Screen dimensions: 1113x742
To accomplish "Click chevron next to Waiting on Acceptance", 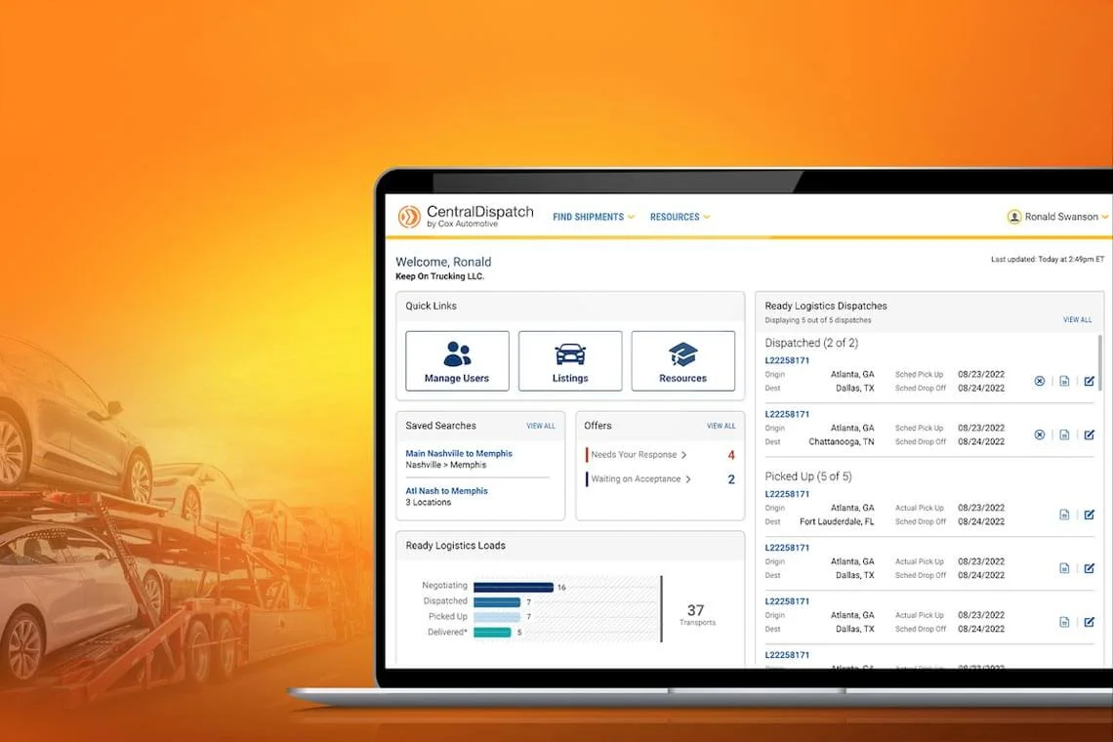I will 688,479.
